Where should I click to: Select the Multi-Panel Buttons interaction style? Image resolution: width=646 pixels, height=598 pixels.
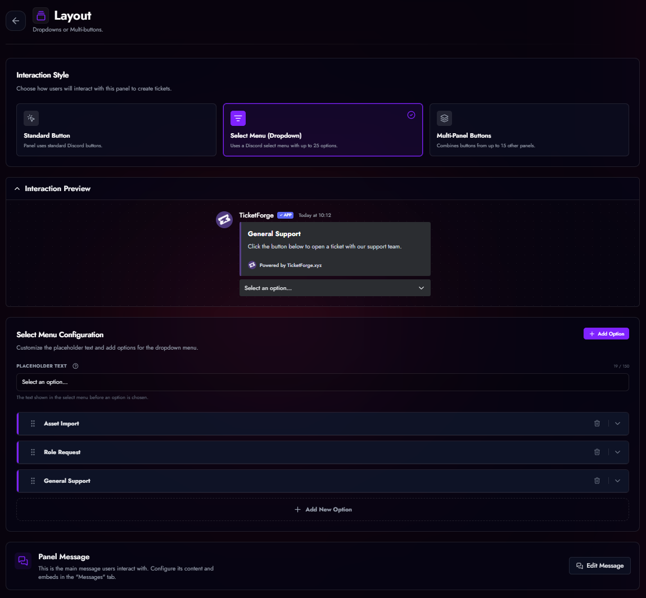(x=529, y=130)
